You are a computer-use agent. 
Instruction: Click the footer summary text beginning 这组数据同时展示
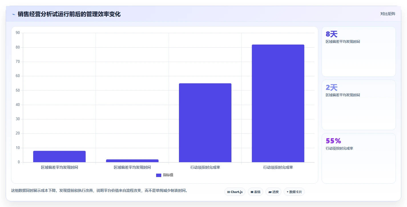(x=100, y=190)
